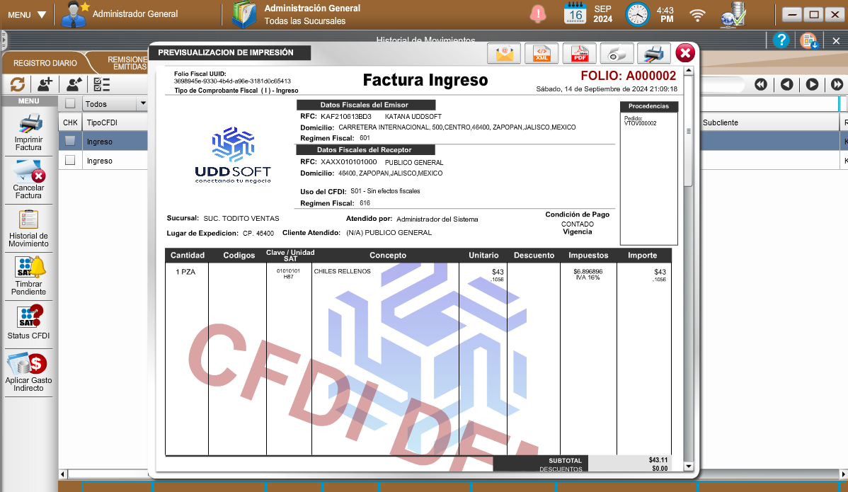Tick the checkbox of the highlighted Ingreso row
Image resolution: width=848 pixels, height=492 pixels.
70,141
